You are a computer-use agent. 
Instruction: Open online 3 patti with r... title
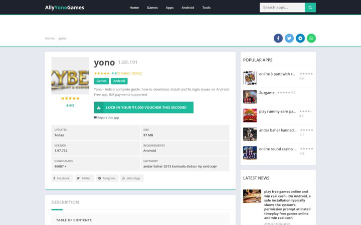[277, 74]
